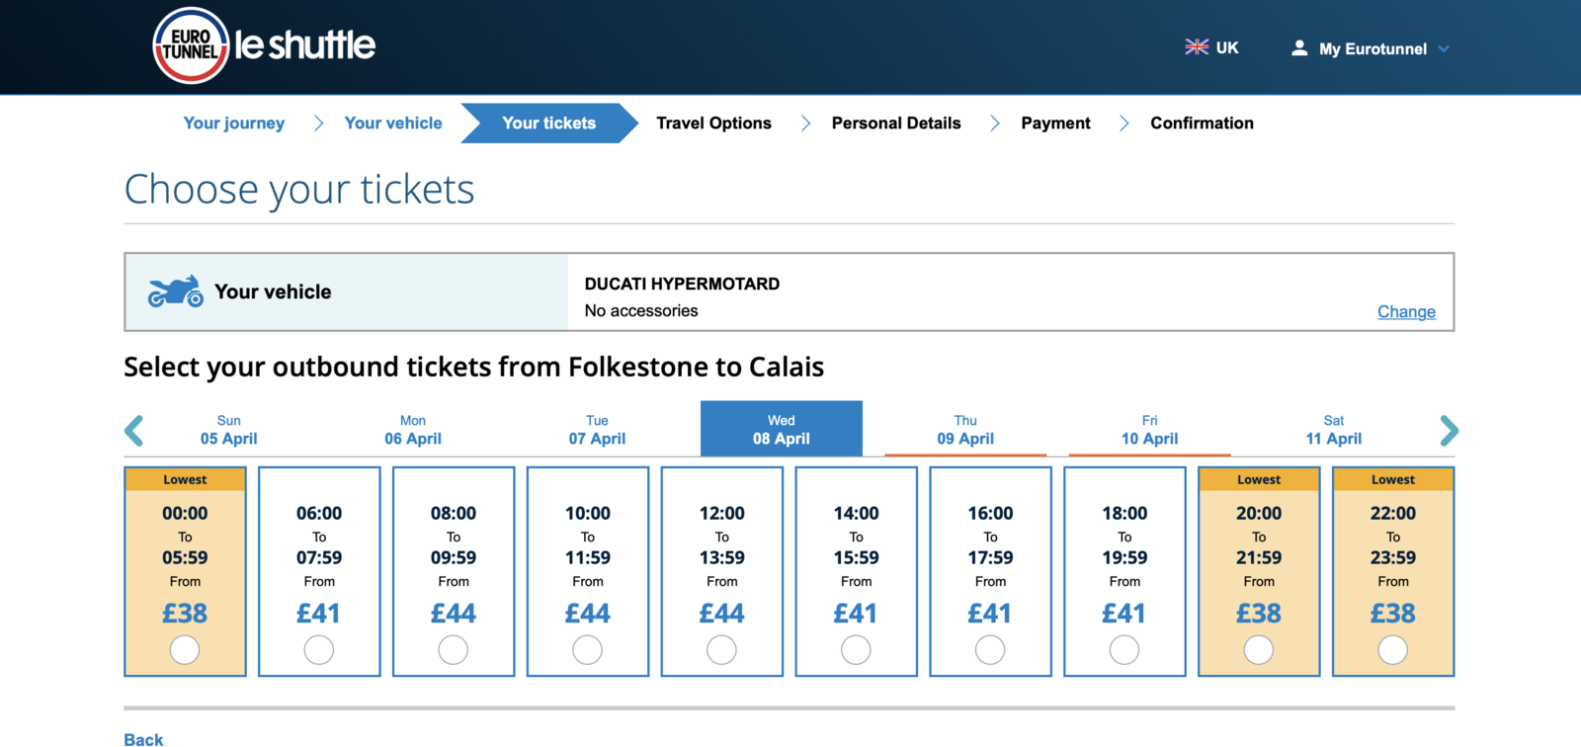The width and height of the screenshot is (1581, 747).
Task: Choose the 22:00 to 23:59 £38 radio
Action: click(x=1393, y=650)
